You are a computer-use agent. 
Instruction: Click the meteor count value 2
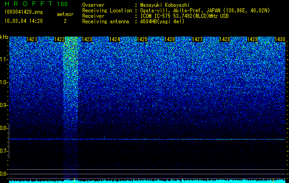click(65, 21)
